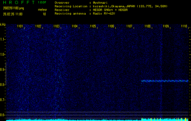Click the bright horizontal signal trace at 0.8 kHz
The width and height of the screenshot is (191, 121).
[165, 81]
